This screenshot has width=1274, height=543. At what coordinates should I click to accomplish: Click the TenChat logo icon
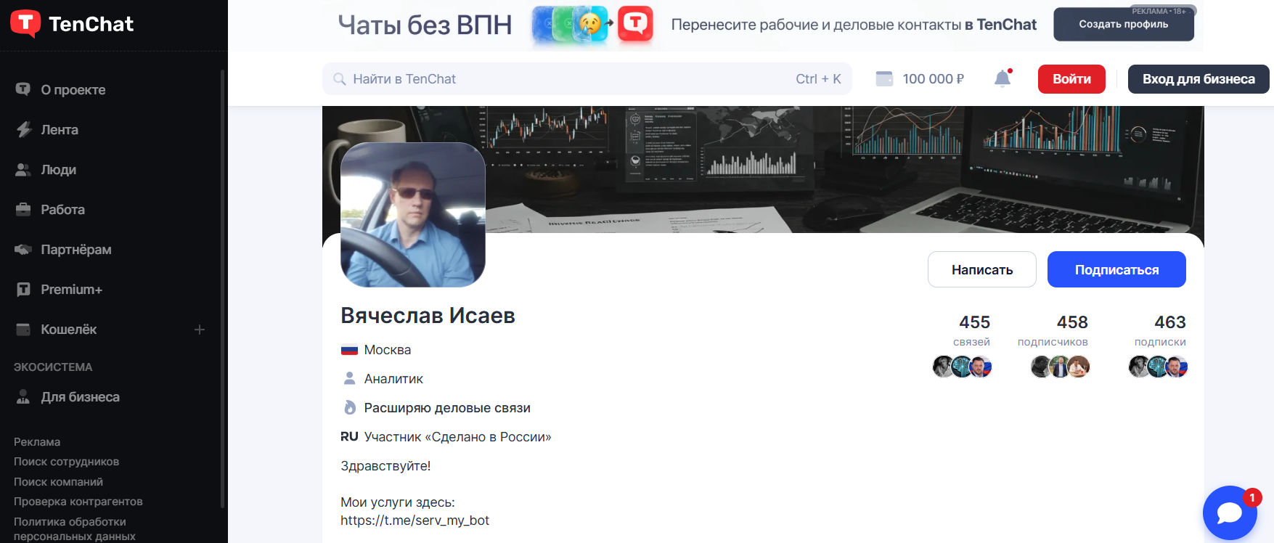tap(25, 24)
